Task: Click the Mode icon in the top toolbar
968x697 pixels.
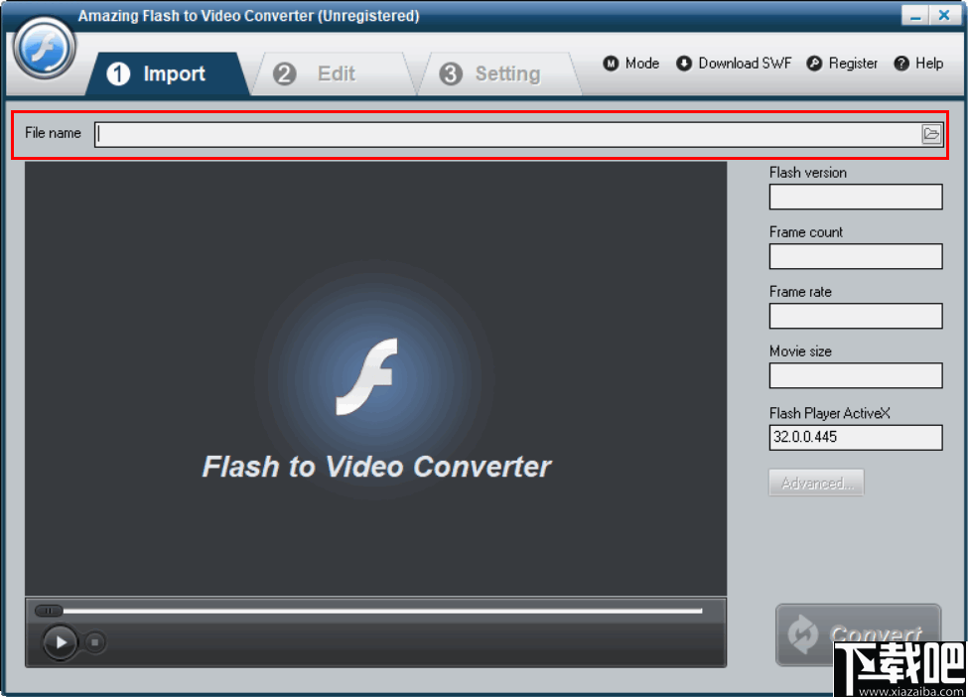Action: tap(612, 63)
